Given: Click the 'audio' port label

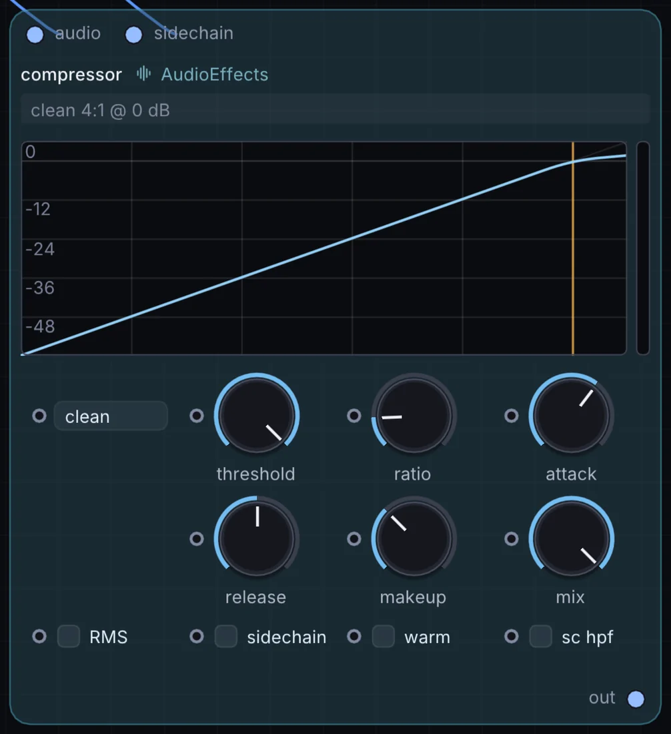Looking at the screenshot, I should 78,33.
